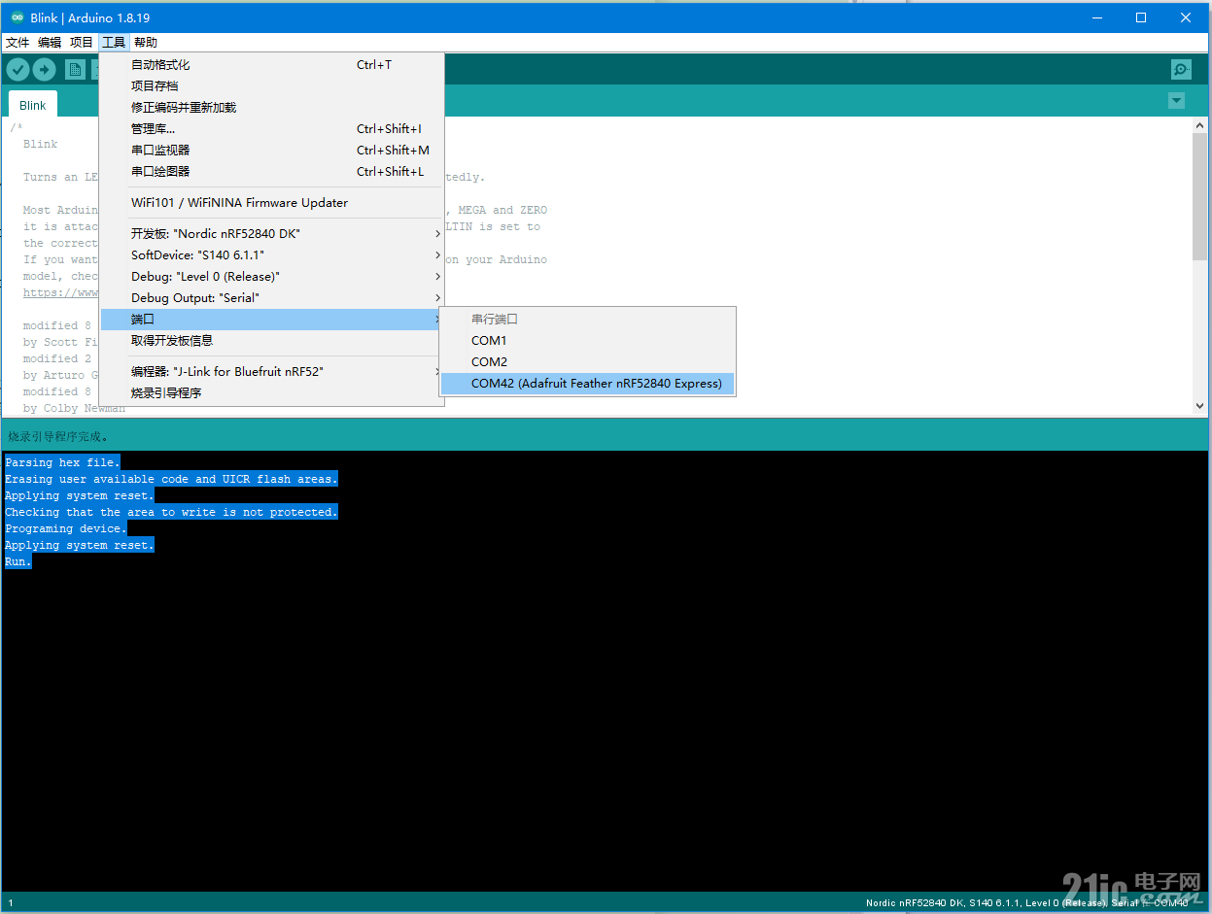Click editor scrollbar up arrow
1212x914 pixels.
[1199, 125]
